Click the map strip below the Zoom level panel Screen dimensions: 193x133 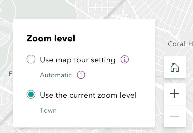(x=83, y=130)
